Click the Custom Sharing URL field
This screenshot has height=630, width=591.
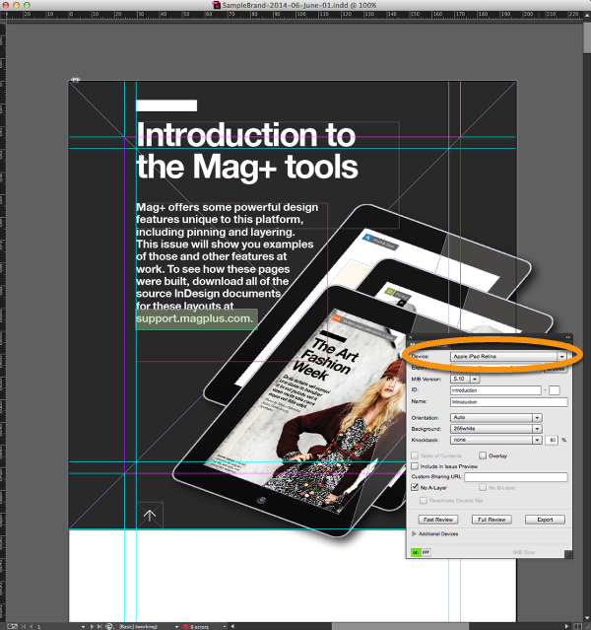(516, 477)
